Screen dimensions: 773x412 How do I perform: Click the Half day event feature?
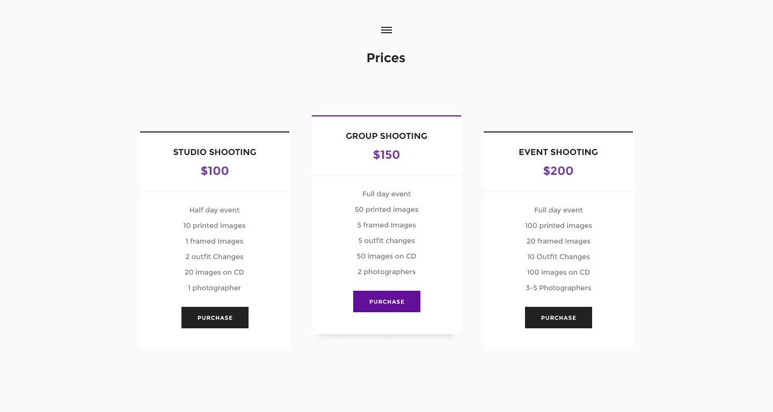215,210
